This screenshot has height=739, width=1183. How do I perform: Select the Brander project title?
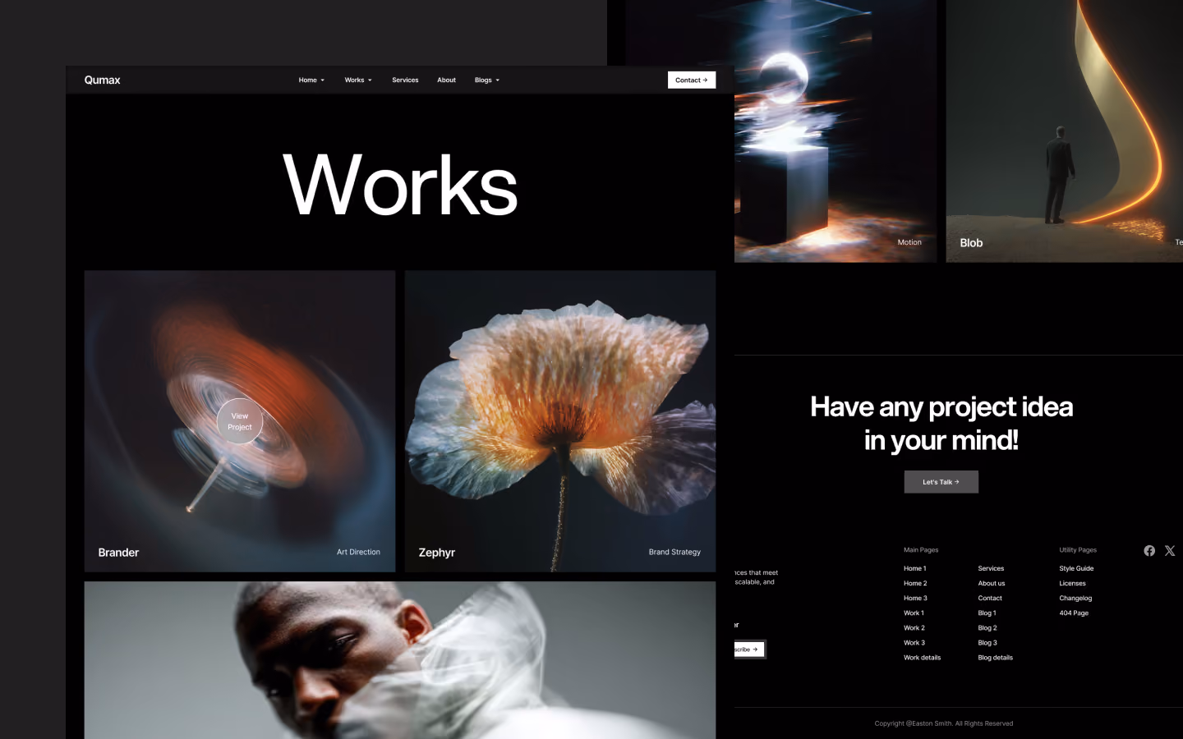point(118,553)
